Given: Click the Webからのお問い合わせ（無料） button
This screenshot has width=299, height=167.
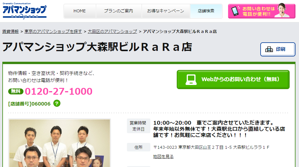Looking at the screenshot, I should [233, 80].
